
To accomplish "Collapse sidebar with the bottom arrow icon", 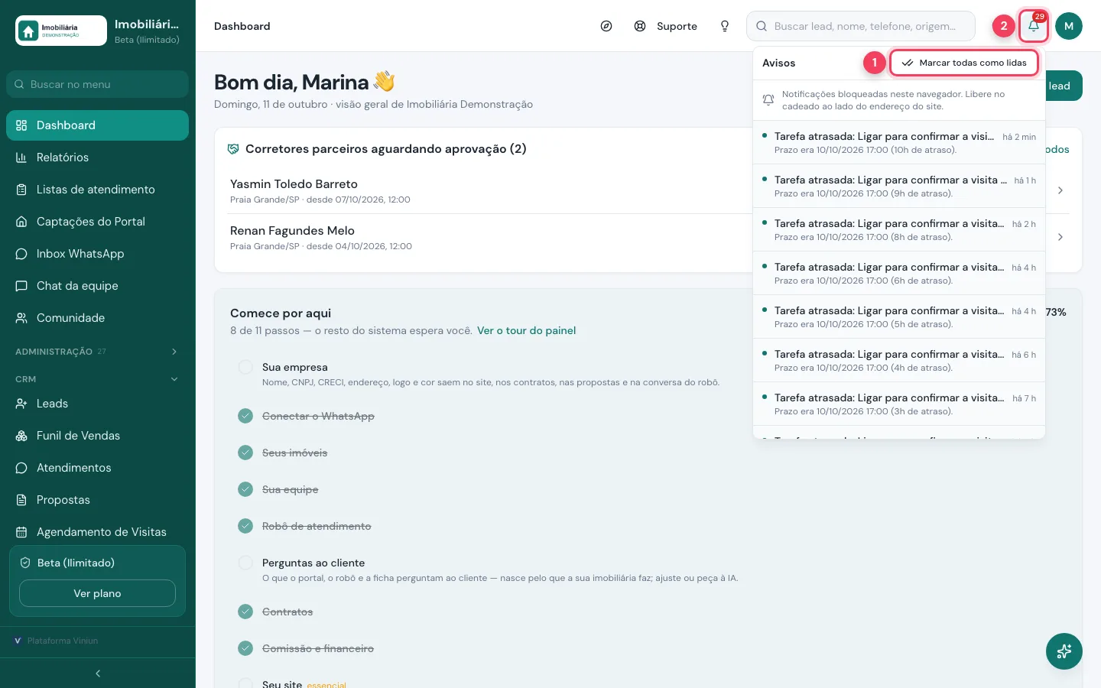I will click(x=98, y=673).
